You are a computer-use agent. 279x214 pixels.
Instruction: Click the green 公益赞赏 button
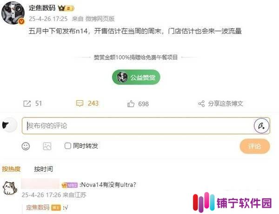tap(136, 77)
